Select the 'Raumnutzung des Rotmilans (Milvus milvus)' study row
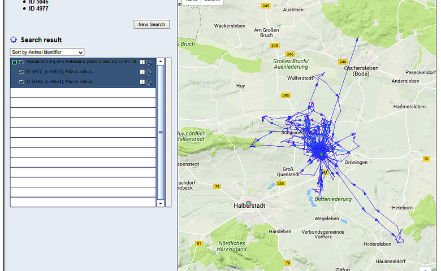 pos(83,62)
